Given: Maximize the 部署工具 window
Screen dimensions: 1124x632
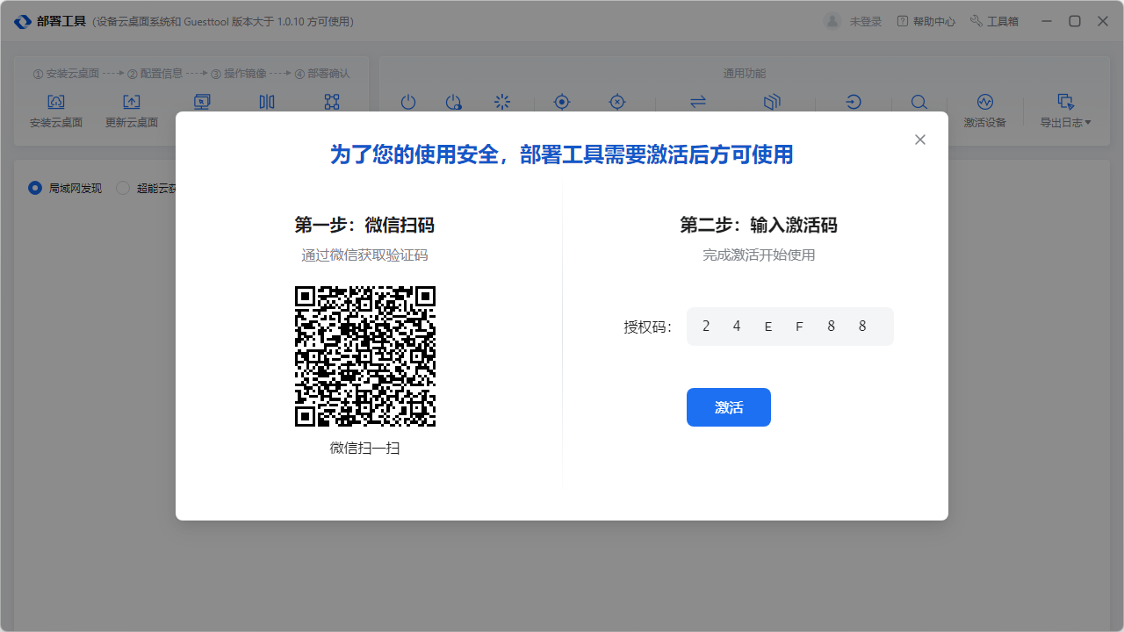Looking at the screenshot, I should 1075,21.
